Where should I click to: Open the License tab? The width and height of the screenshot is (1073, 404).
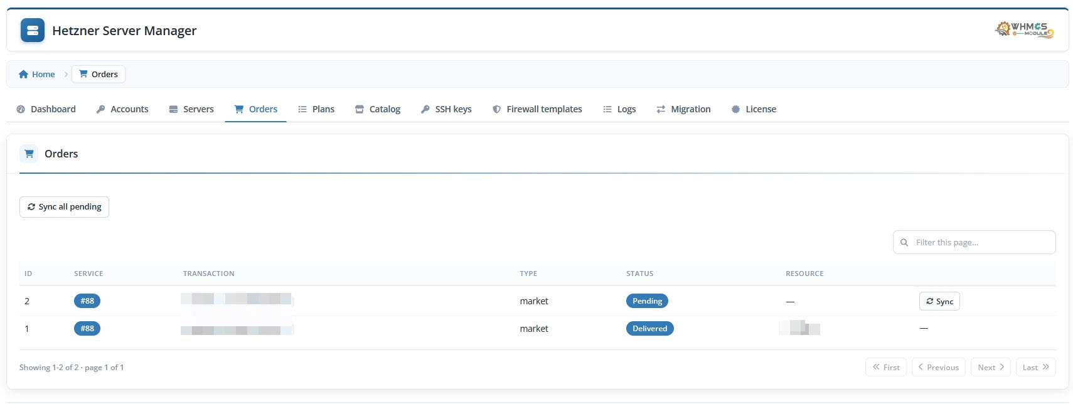[754, 109]
